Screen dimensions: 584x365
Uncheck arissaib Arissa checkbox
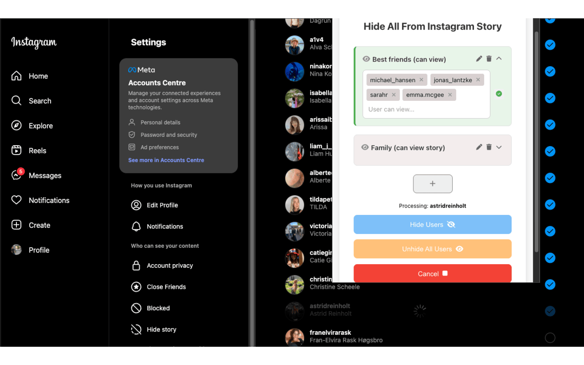550,125
